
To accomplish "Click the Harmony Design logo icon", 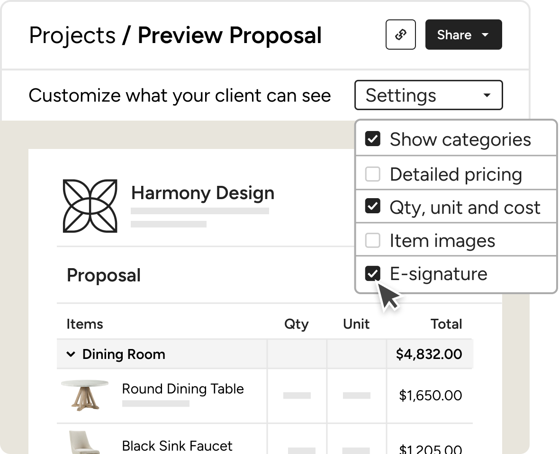I will (x=90, y=206).
